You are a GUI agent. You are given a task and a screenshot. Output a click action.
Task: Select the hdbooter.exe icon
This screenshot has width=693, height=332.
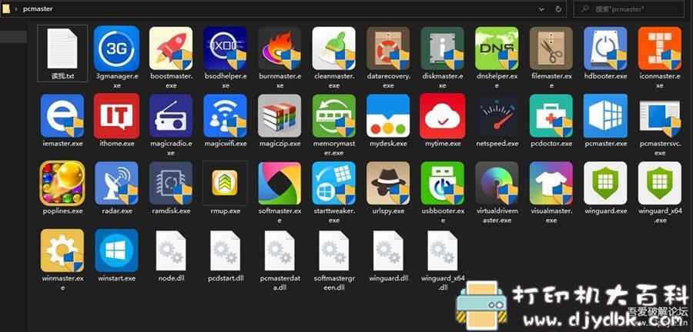pos(605,48)
